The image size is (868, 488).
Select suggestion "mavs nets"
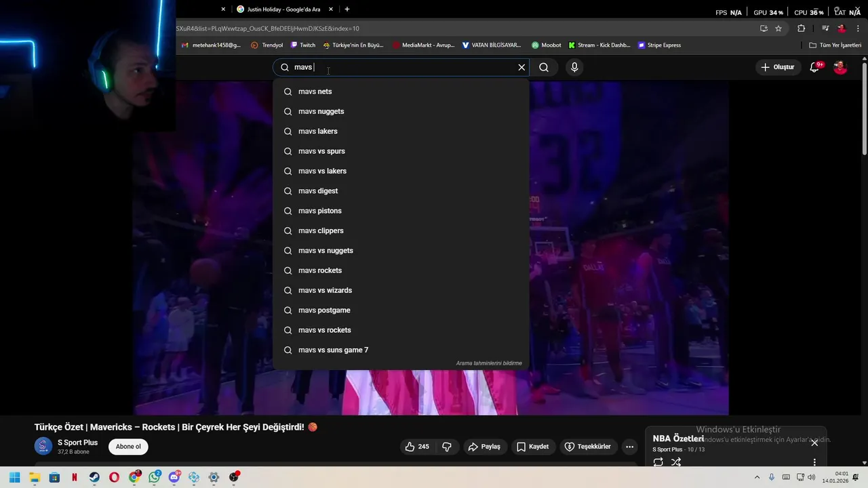coord(401,91)
